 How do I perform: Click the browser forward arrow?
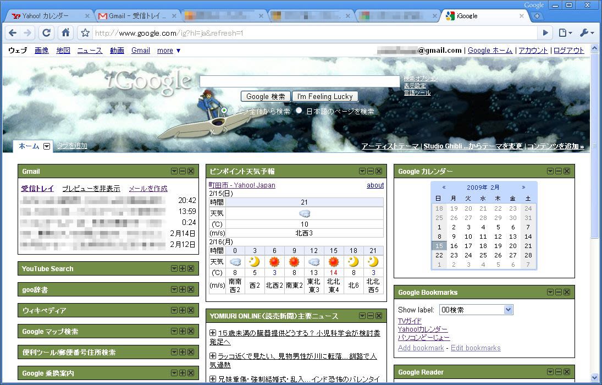point(27,33)
